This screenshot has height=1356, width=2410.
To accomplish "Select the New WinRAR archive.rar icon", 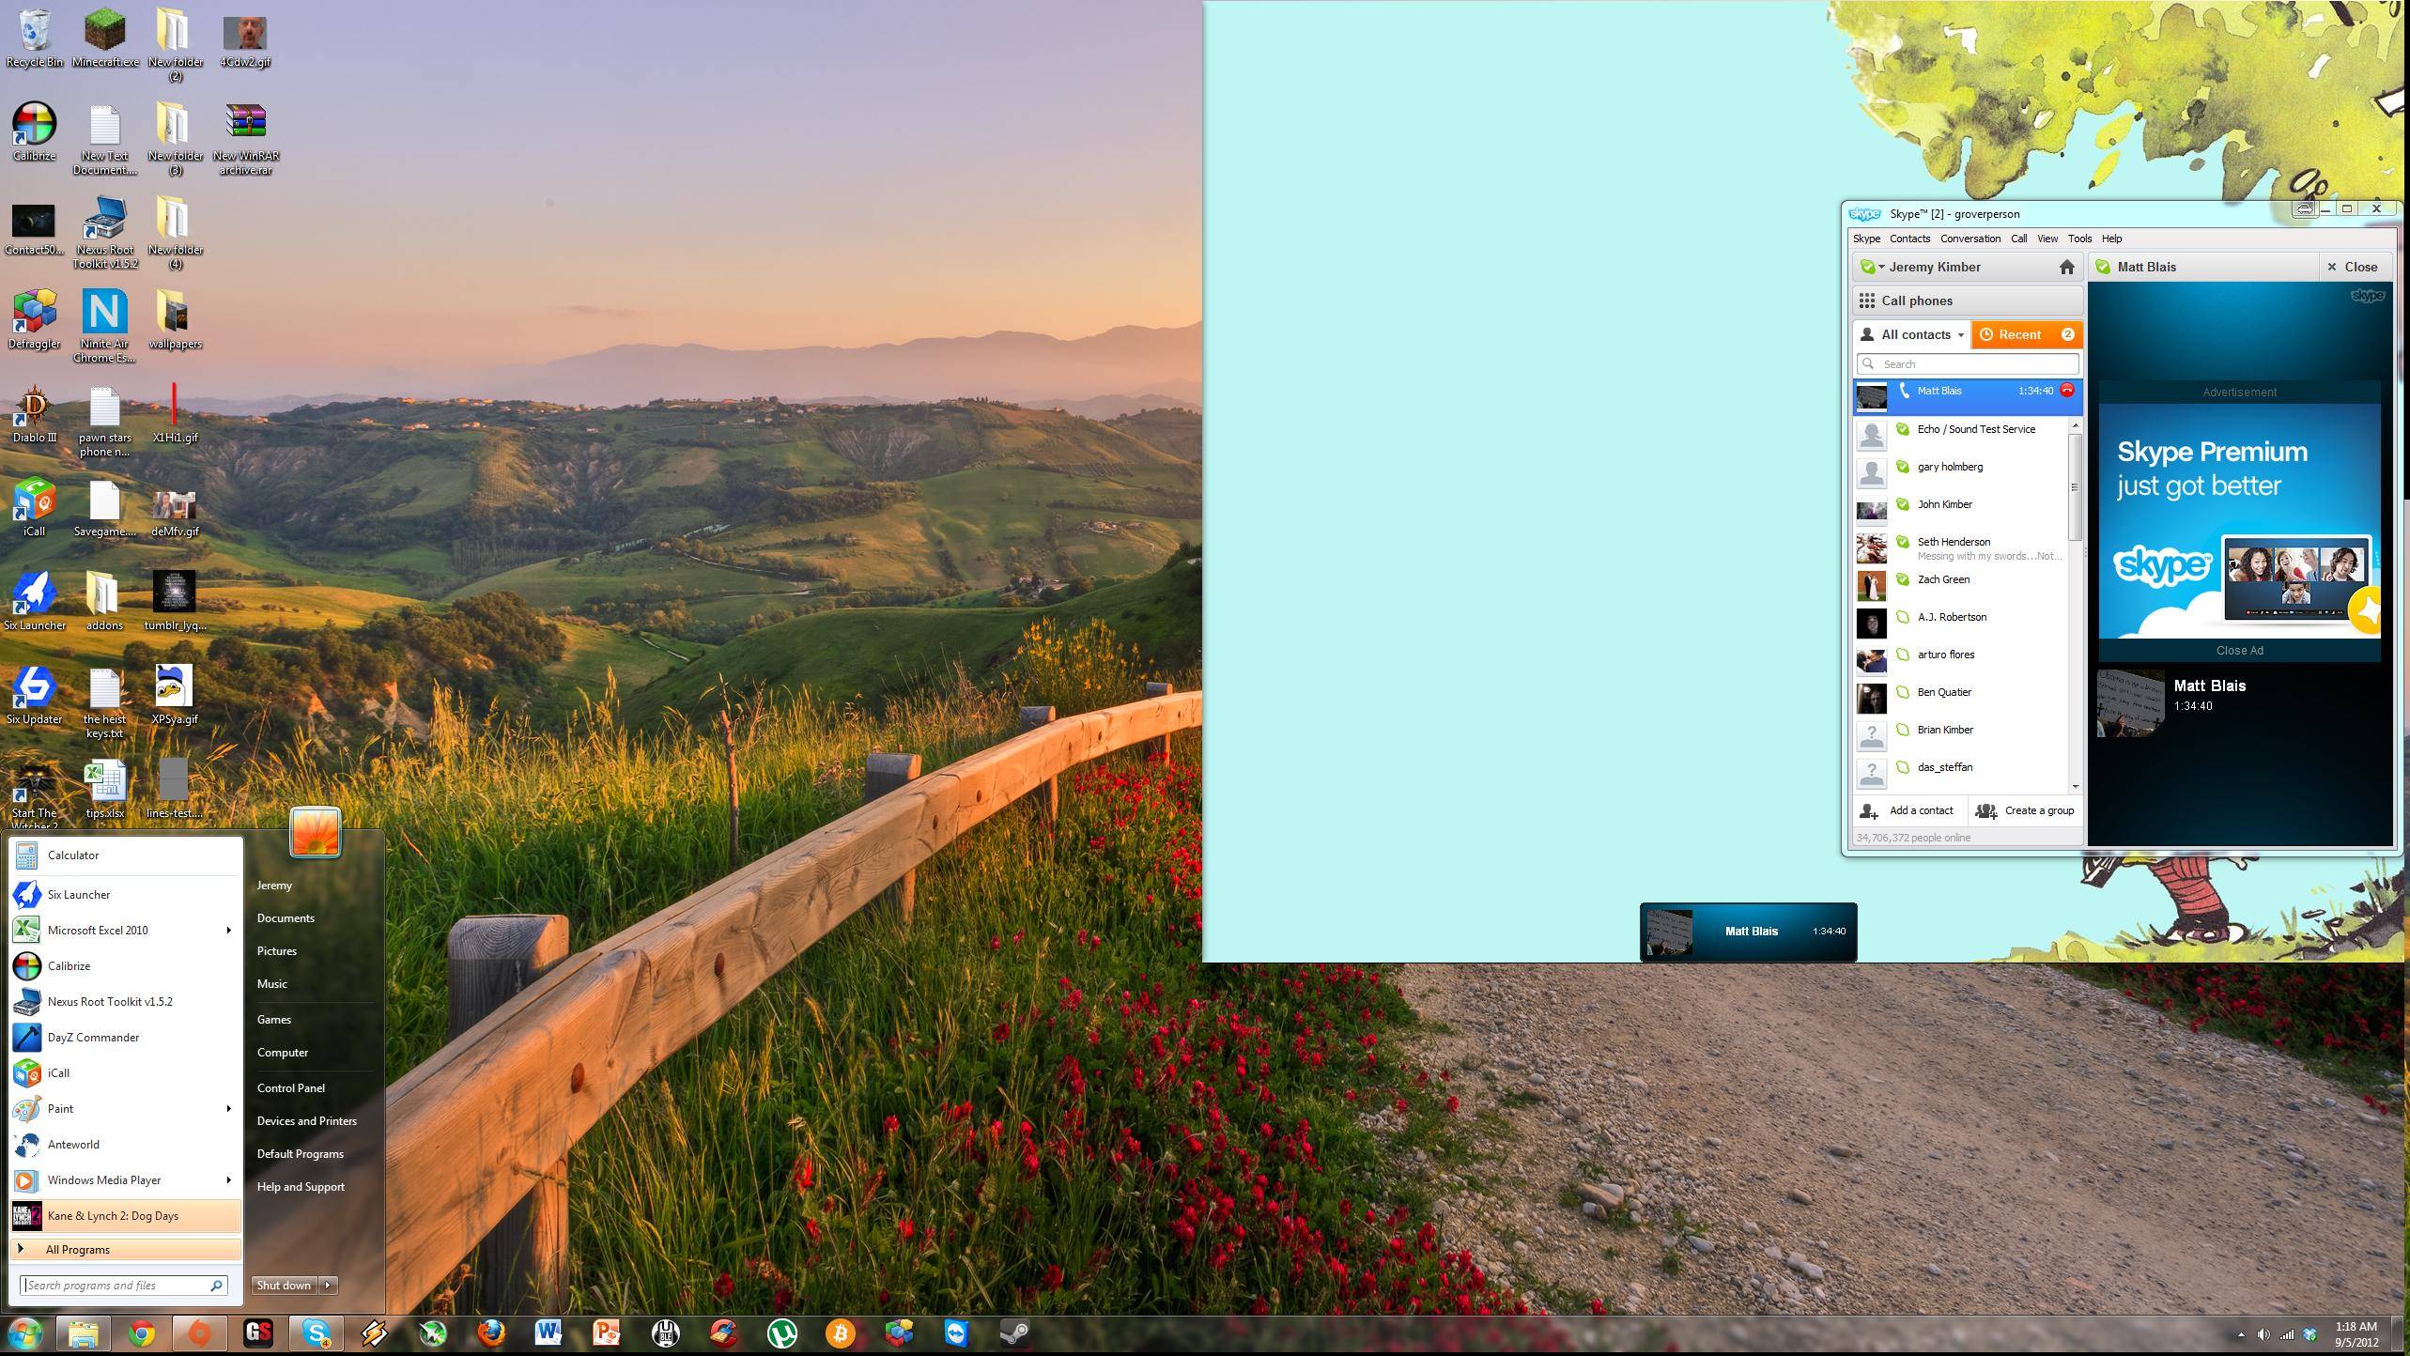I will [246, 139].
